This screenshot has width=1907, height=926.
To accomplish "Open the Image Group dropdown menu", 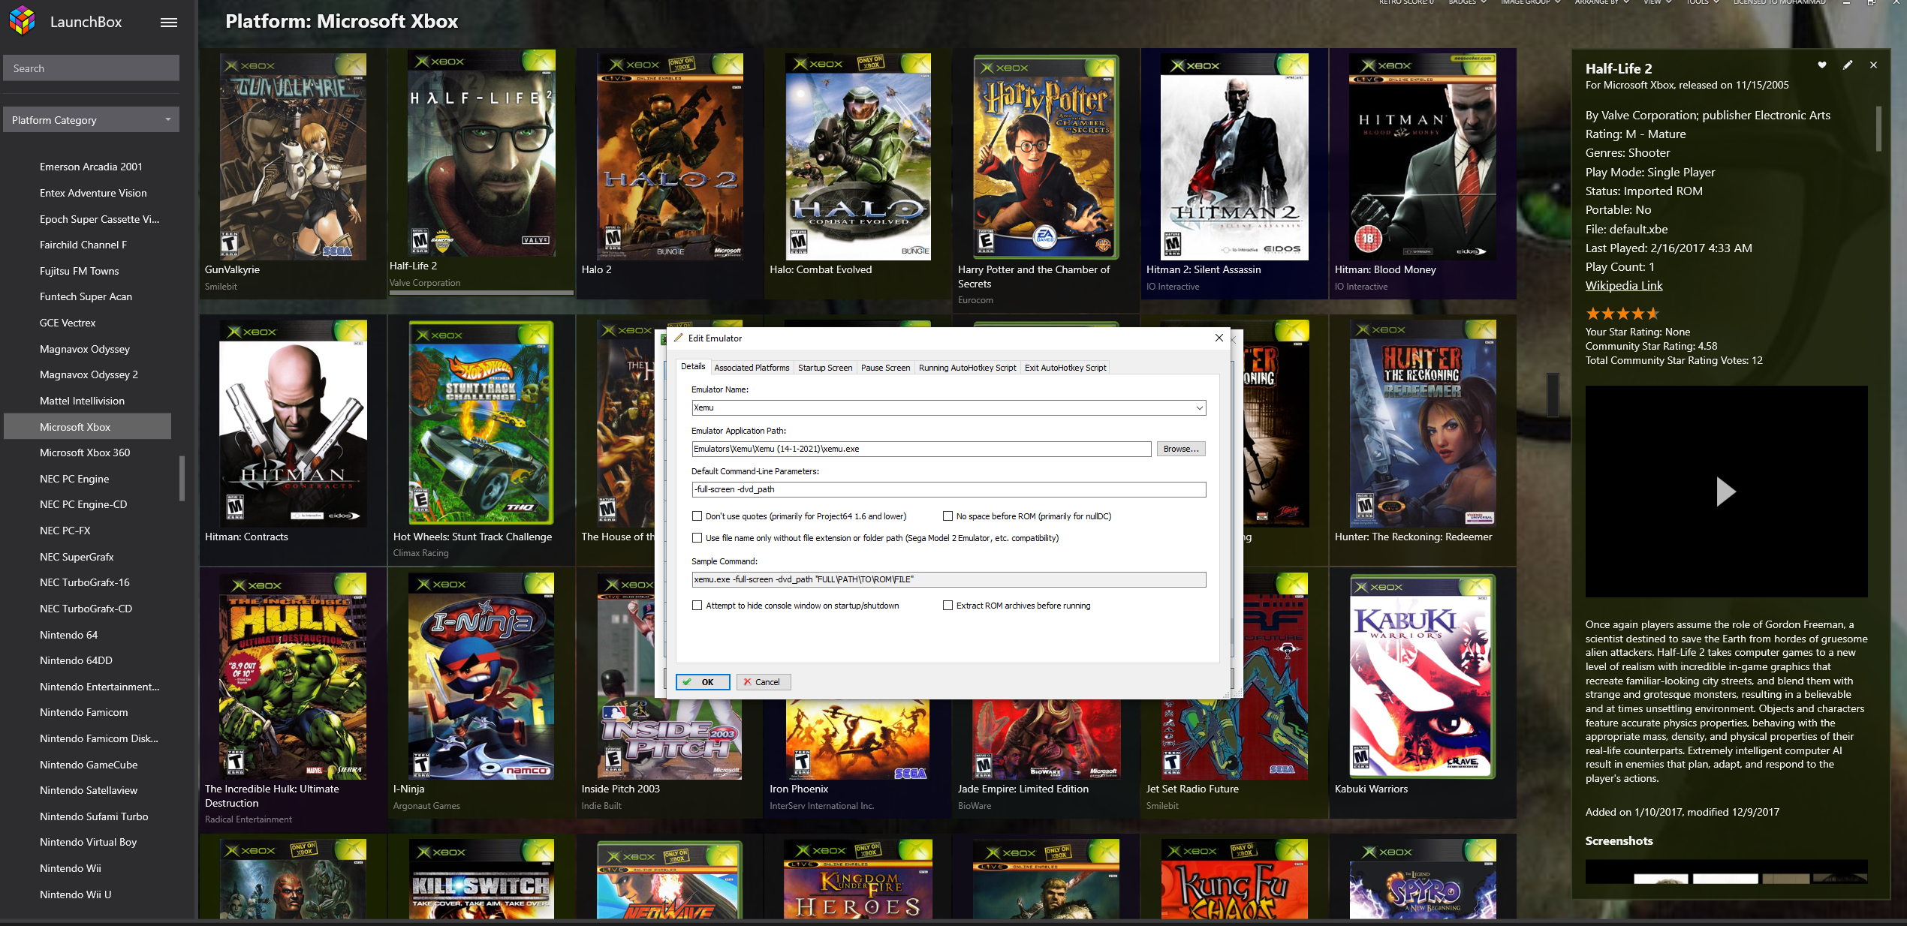I will pyautogui.click(x=1530, y=2).
